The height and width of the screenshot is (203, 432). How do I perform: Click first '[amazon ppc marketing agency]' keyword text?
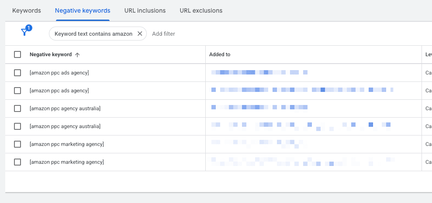pyautogui.click(x=67, y=144)
